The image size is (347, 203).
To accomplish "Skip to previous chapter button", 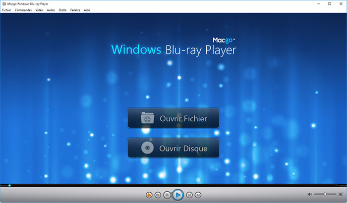I will (189, 195).
